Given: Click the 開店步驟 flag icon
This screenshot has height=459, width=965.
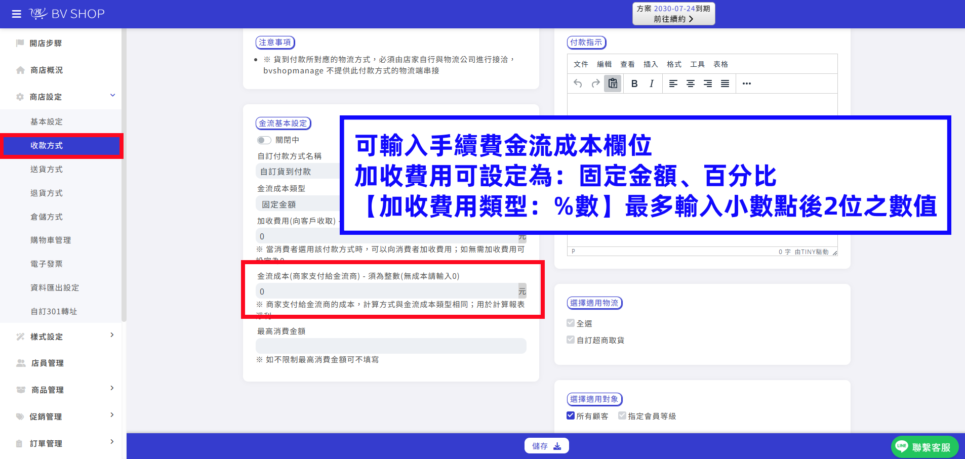Looking at the screenshot, I should pos(20,43).
